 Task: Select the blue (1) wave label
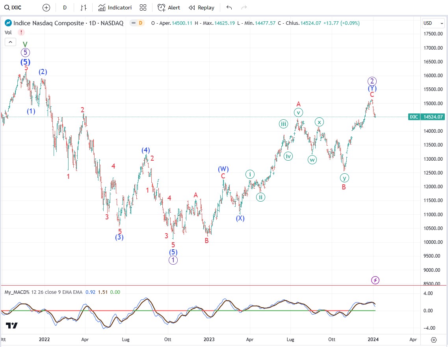[31, 111]
